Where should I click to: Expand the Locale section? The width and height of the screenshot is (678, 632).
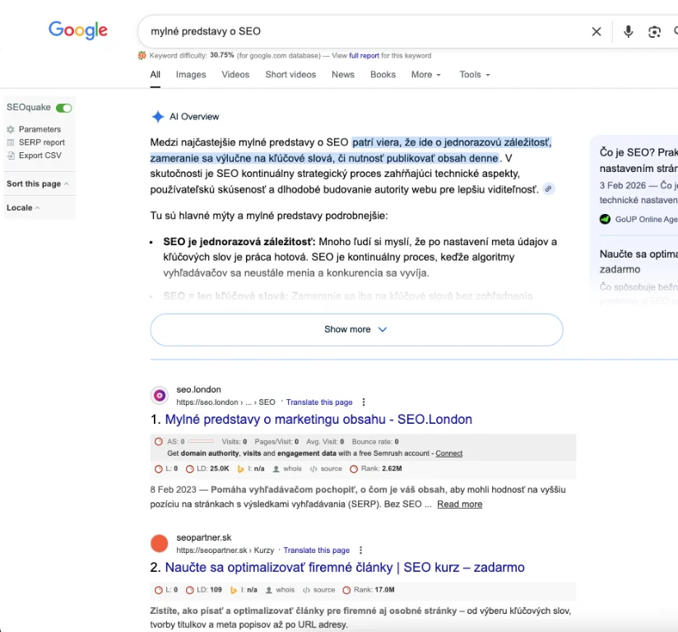(23, 207)
